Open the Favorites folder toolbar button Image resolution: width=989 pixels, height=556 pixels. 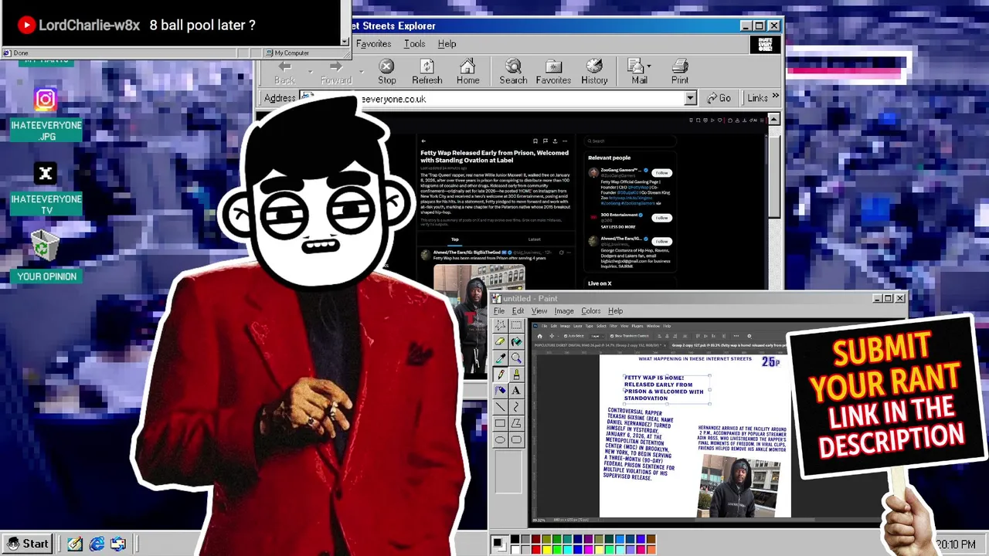(x=553, y=72)
